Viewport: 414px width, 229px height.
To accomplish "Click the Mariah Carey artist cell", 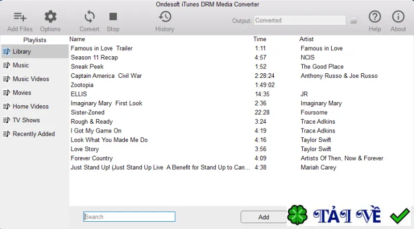I will point(318,168).
